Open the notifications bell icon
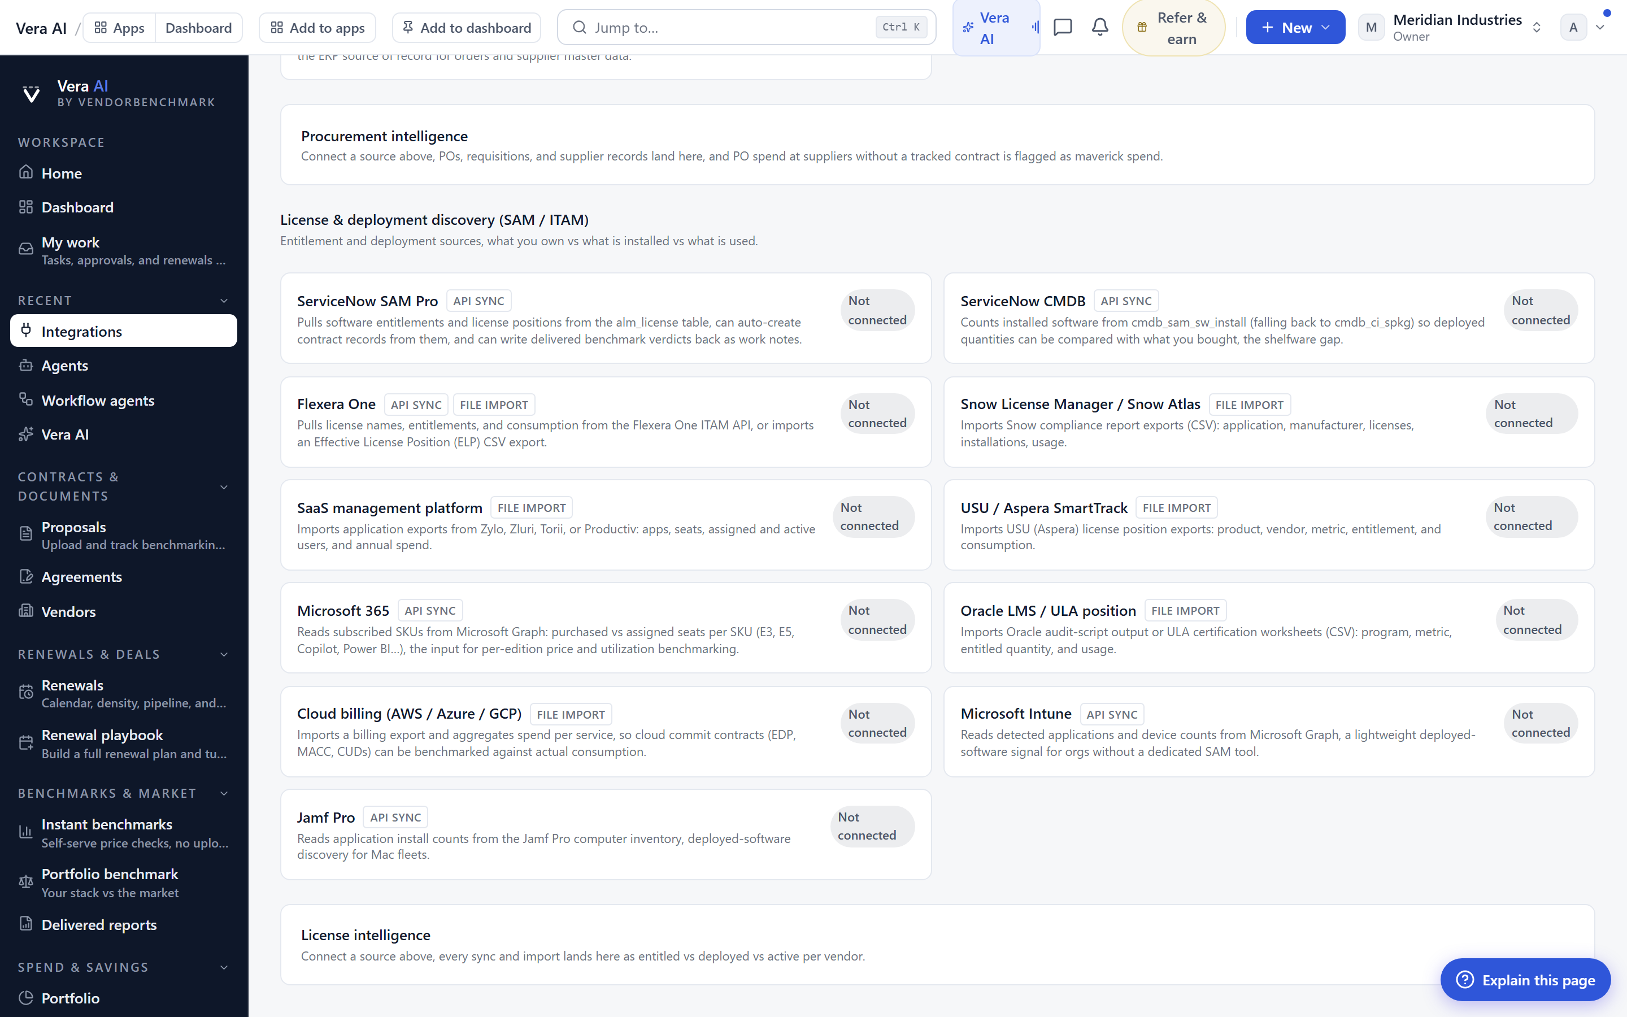 [1100, 28]
